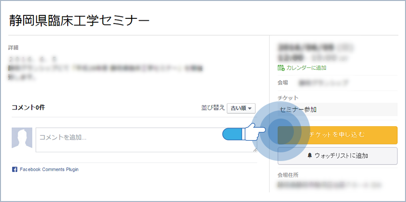
Task: Click the 並び替え label
Action: pyautogui.click(x=213, y=108)
